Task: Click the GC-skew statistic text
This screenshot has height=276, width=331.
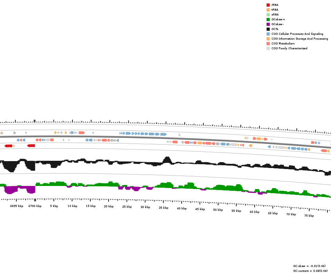Action: [x=309, y=266]
